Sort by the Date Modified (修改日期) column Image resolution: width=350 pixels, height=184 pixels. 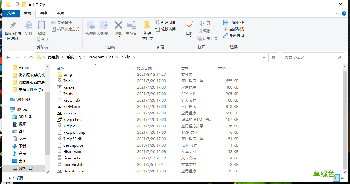[144, 68]
